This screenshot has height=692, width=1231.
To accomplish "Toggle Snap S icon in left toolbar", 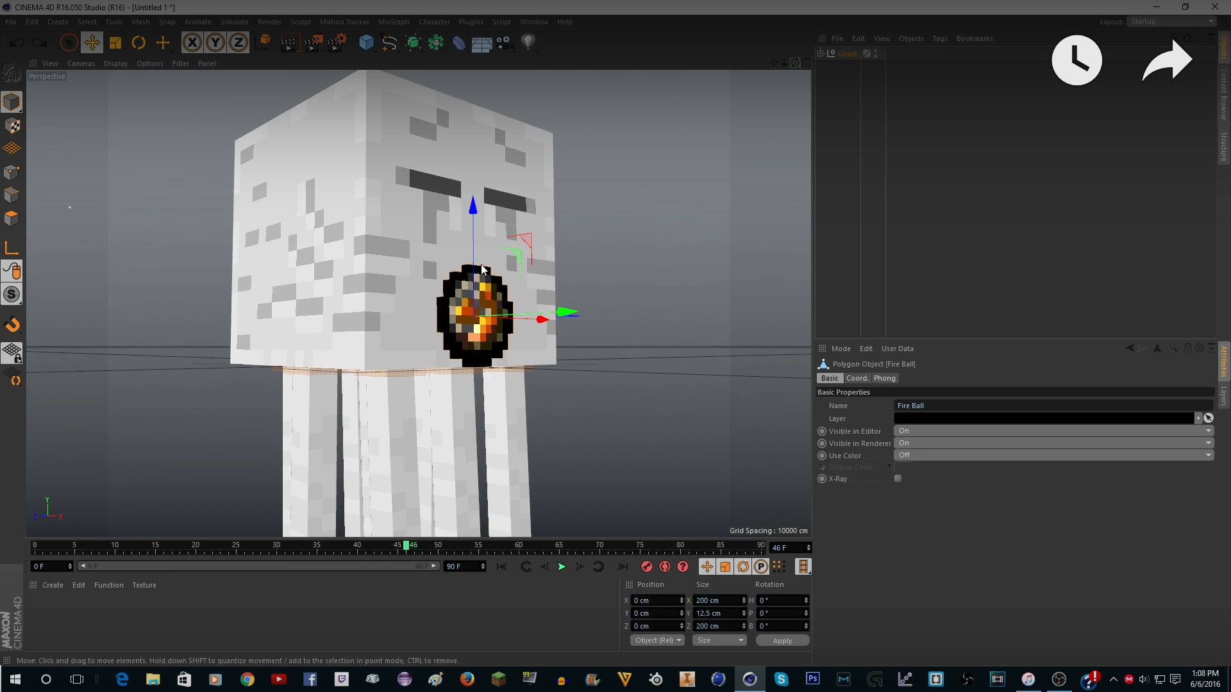I will pyautogui.click(x=12, y=294).
